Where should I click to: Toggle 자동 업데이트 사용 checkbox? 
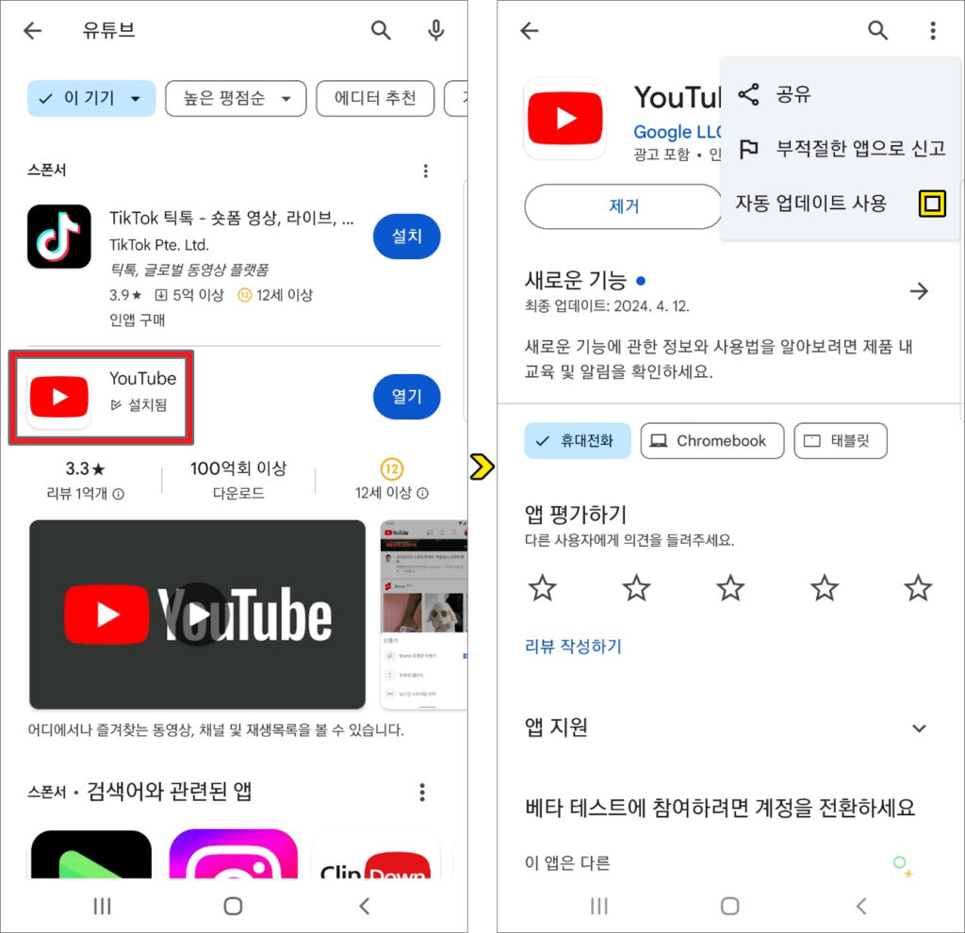[x=932, y=204]
